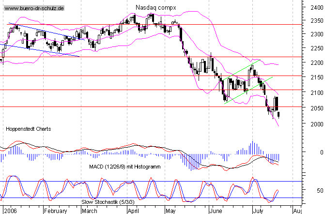Click the May month label

click(x=170, y=211)
